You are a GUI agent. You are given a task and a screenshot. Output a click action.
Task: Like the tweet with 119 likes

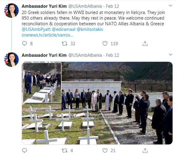click(105, 43)
